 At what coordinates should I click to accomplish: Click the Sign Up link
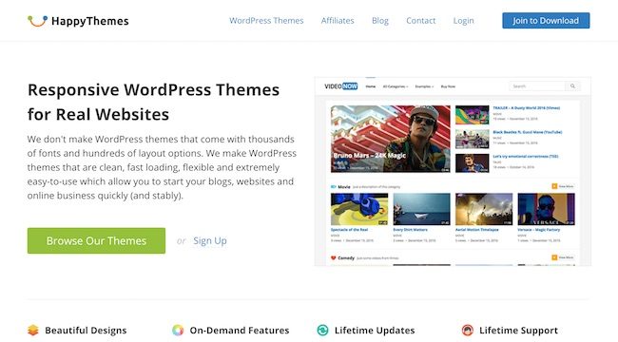[210, 240]
